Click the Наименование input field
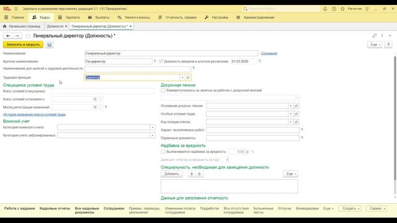Viewport: 397px width, 223px height. (x=171, y=53)
